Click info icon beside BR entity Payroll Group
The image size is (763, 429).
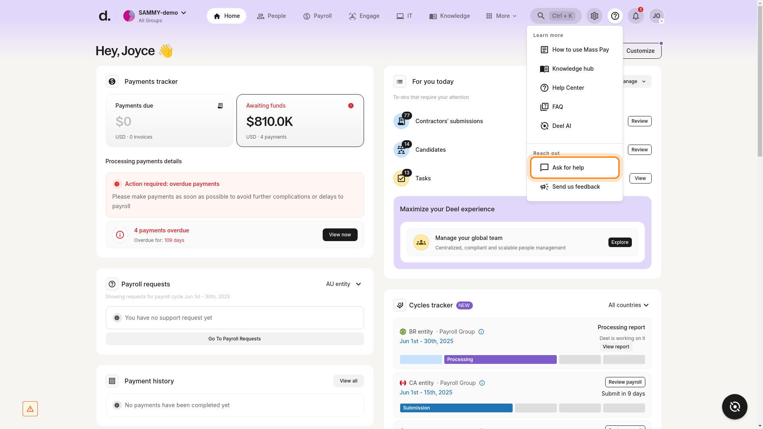[x=481, y=332]
